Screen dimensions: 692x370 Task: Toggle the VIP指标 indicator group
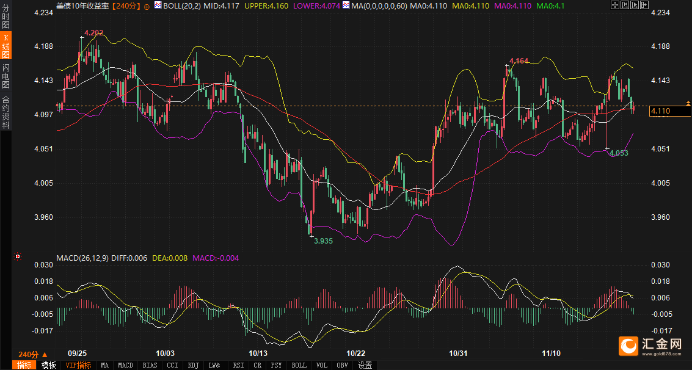78,365
